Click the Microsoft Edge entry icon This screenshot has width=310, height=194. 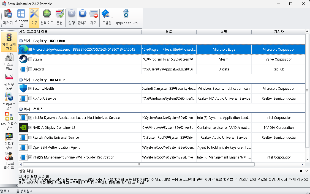23,49
